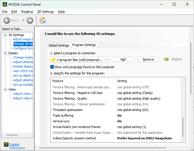Open the program selection dropdown
Screen dimensions: 194x151
(x=106, y=60)
